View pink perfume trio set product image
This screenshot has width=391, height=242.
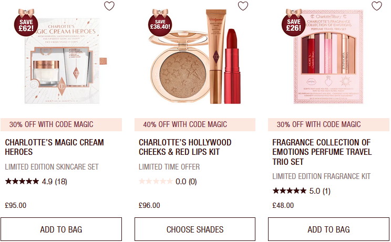coord(328,57)
